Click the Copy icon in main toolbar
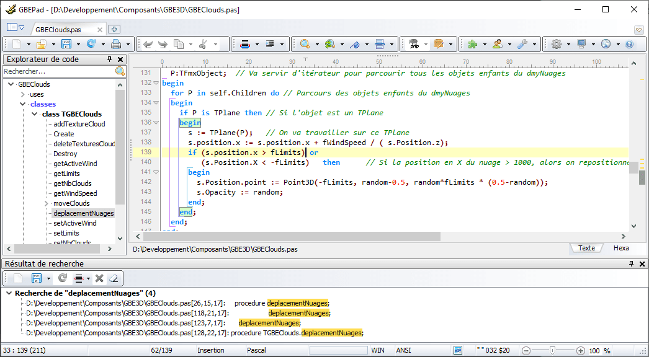649x357 pixels. tap(179, 44)
